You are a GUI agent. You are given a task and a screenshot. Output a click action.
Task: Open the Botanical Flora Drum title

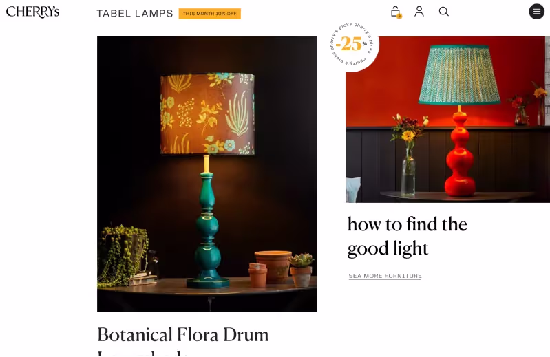182,335
